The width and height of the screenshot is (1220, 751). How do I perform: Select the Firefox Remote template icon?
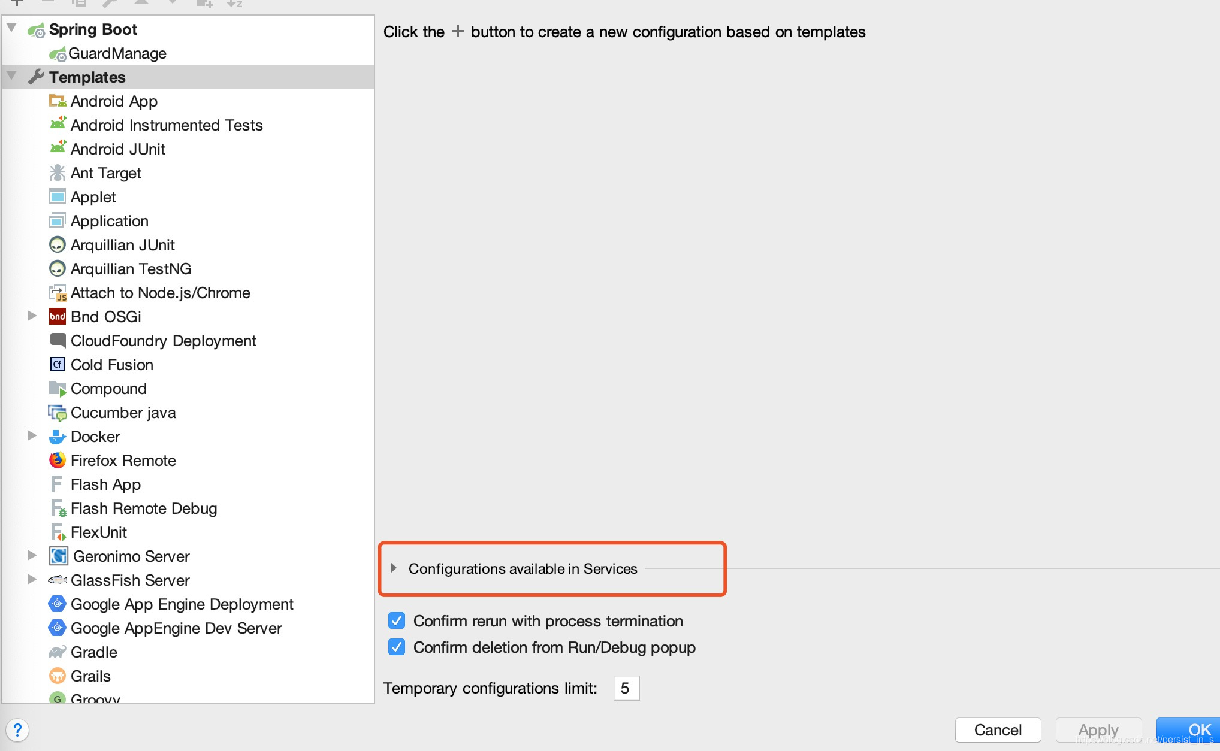pyautogui.click(x=57, y=459)
